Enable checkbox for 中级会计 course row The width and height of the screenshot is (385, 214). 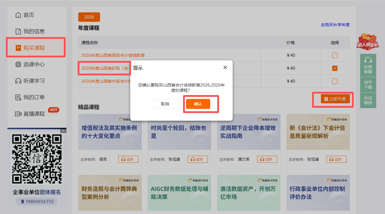(x=335, y=81)
